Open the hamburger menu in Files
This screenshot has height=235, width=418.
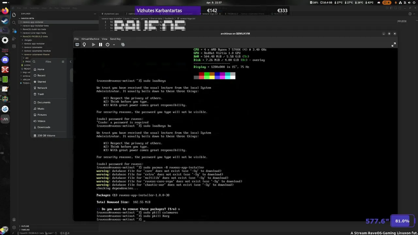point(63,62)
